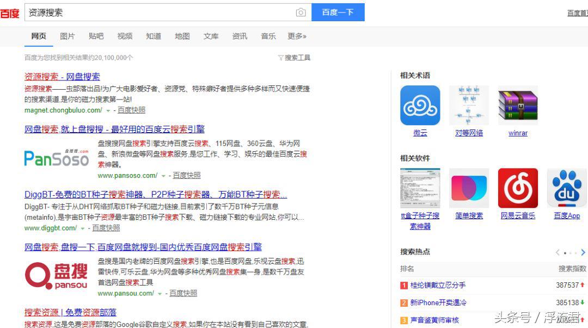The height and width of the screenshot is (328, 588).
Task: Expand dropdown next to magnet.chongbuluo.com
Action: pos(108,110)
